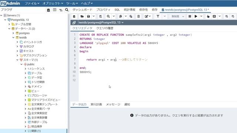Click the copy icon in query toolbar
Screen dimensions: 237x133
click(120, 16)
